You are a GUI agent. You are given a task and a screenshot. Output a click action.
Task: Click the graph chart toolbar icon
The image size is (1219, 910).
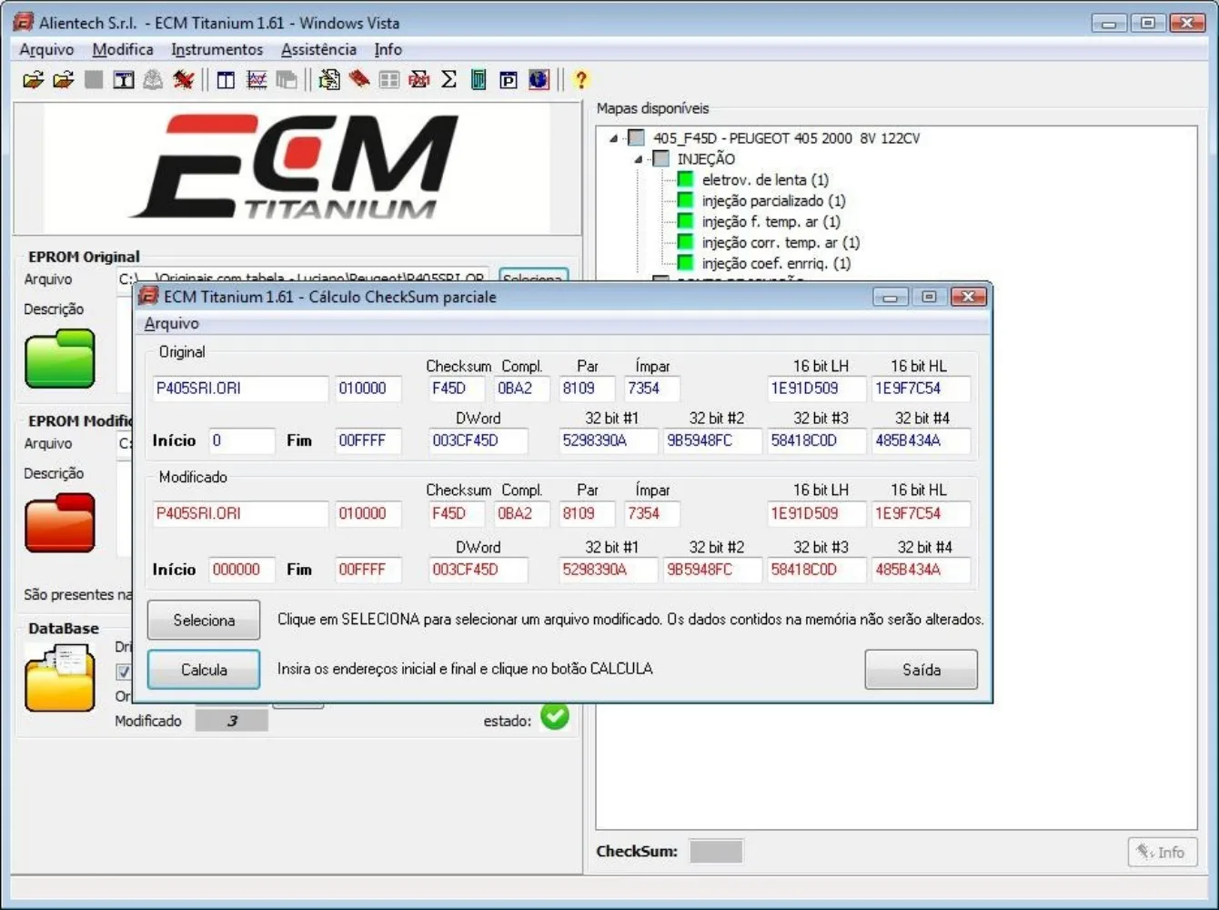click(257, 80)
